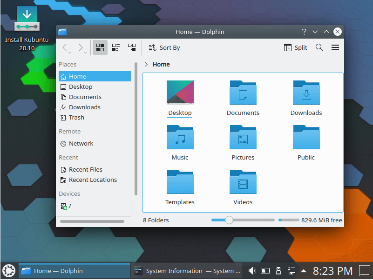Switch to Icons view mode
The width and height of the screenshot is (373, 280).
(100, 47)
